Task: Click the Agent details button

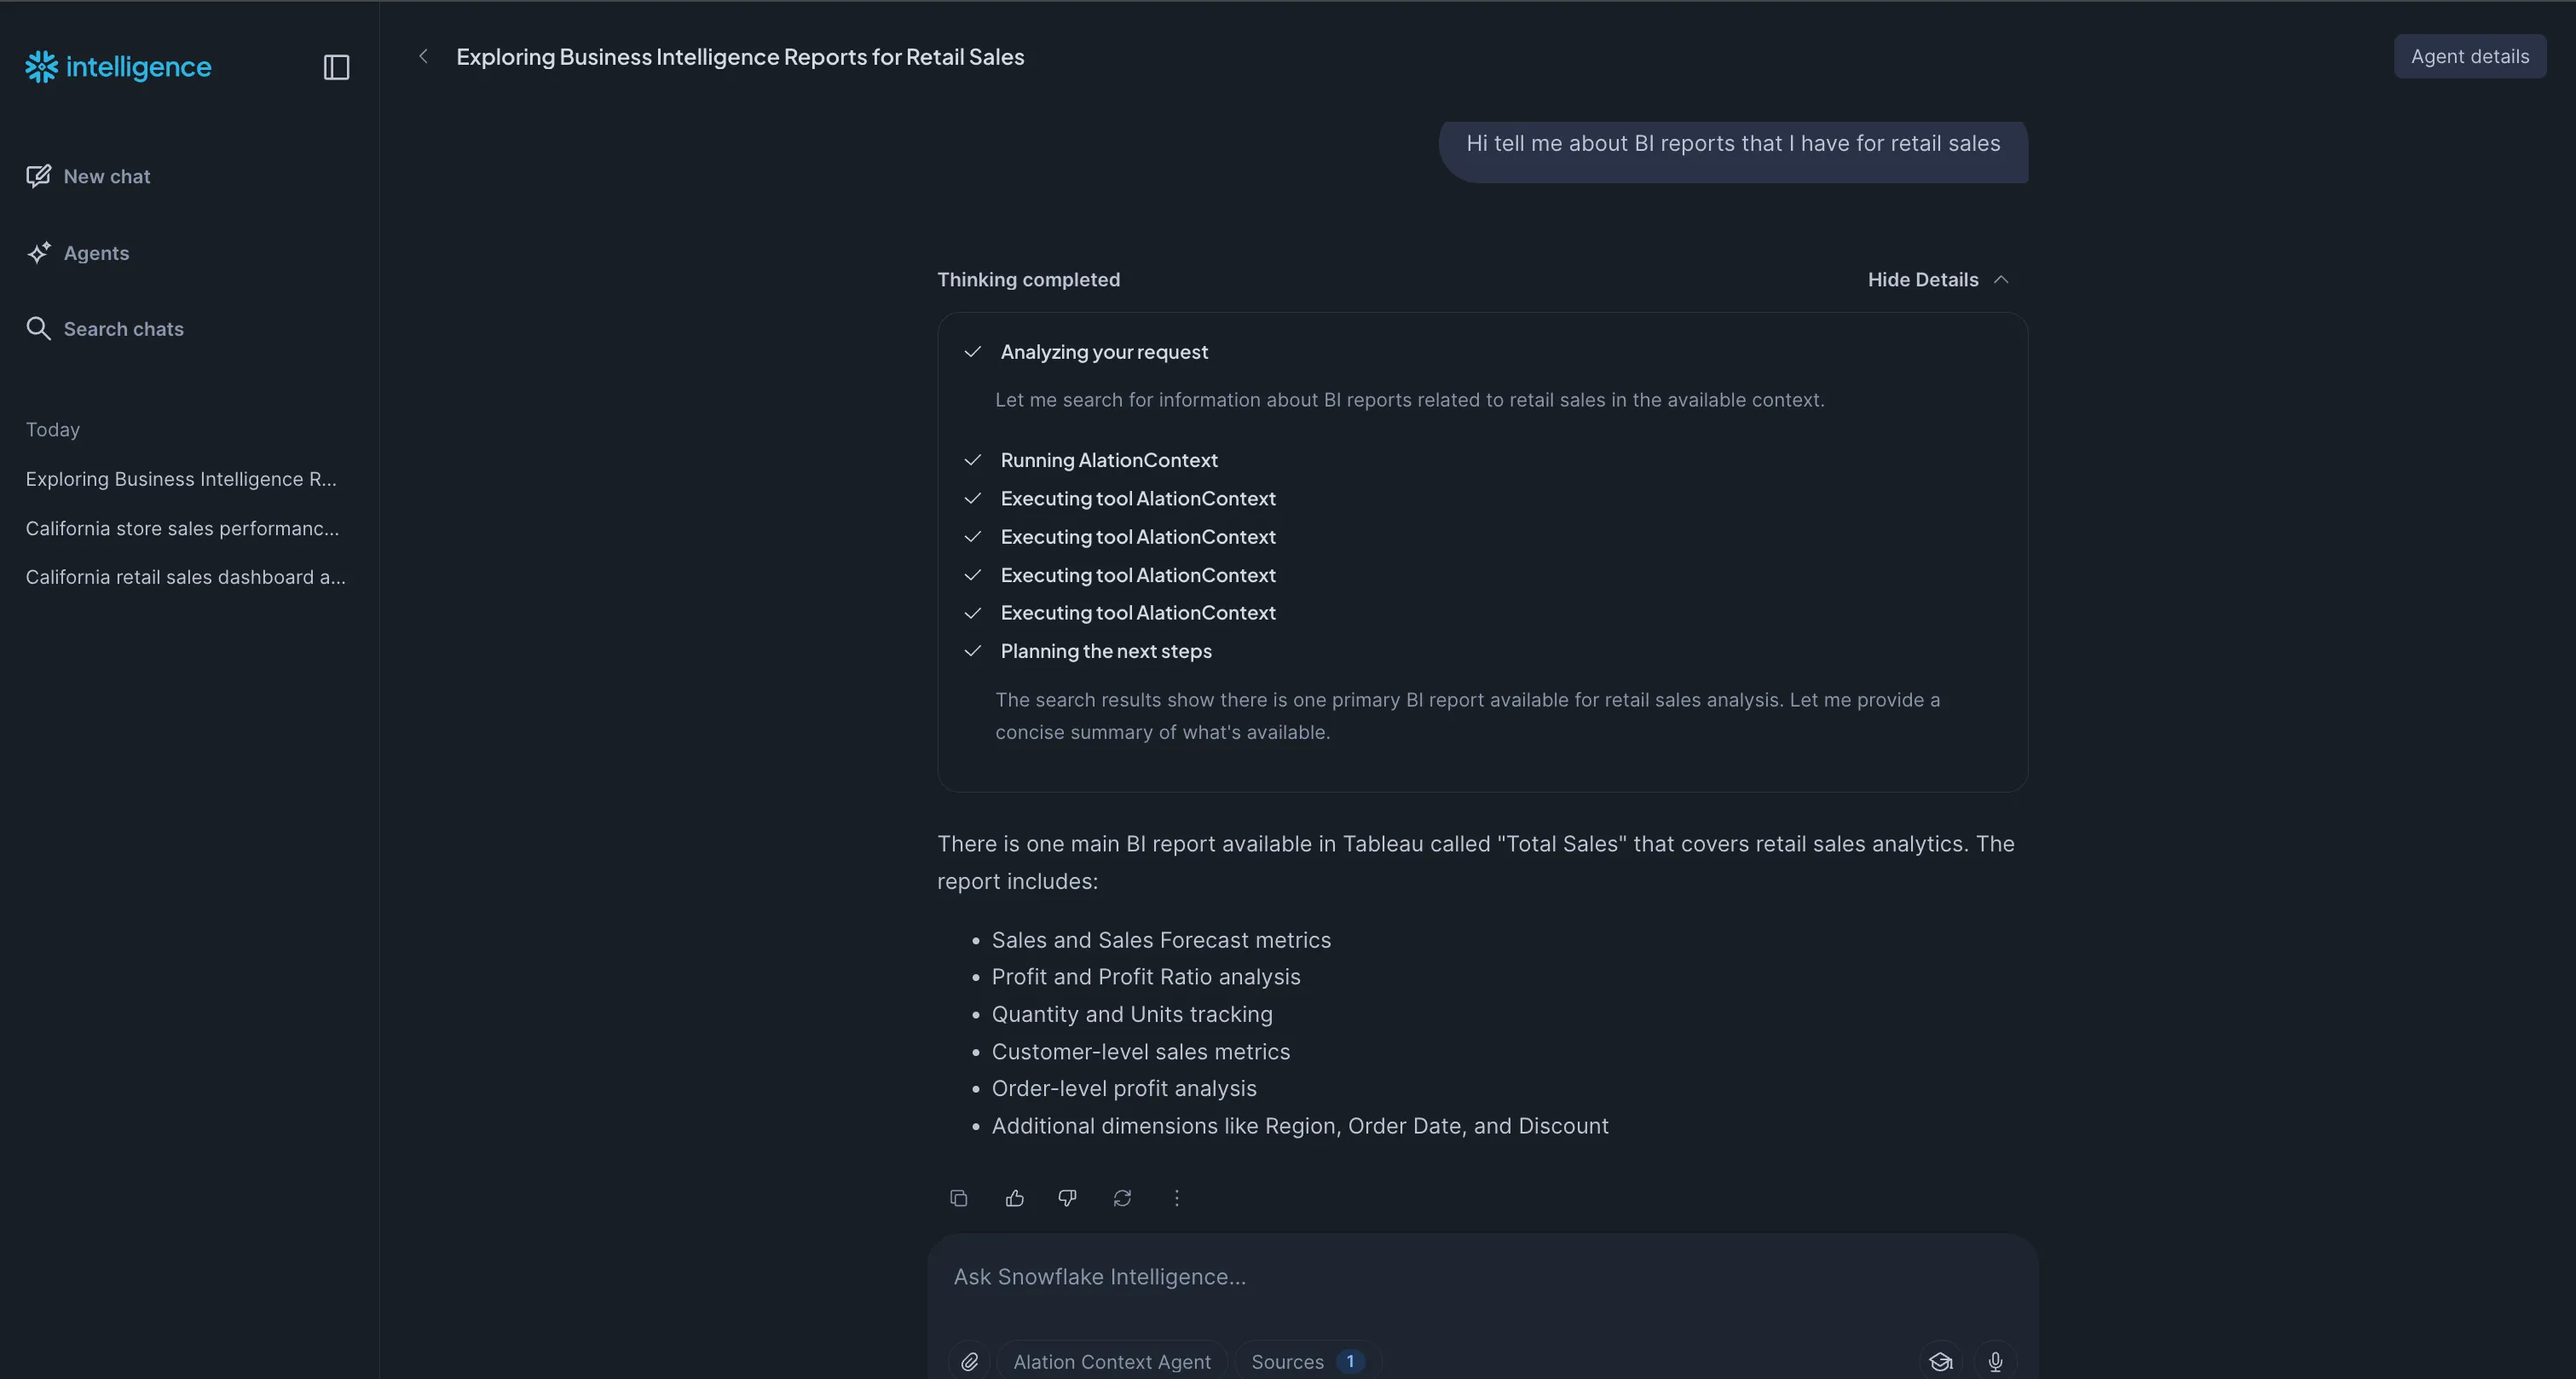Action: point(2469,56)
